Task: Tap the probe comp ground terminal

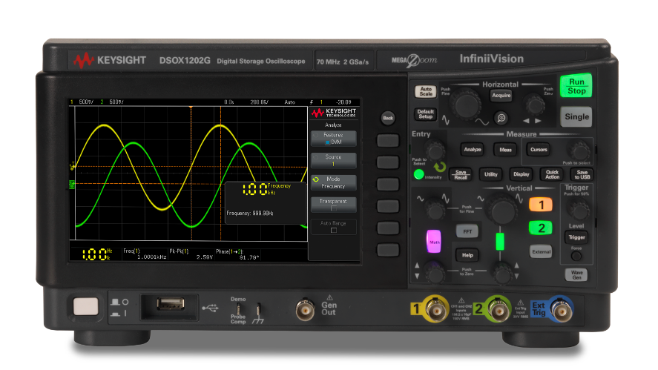Action: click(x=258, y=311)
